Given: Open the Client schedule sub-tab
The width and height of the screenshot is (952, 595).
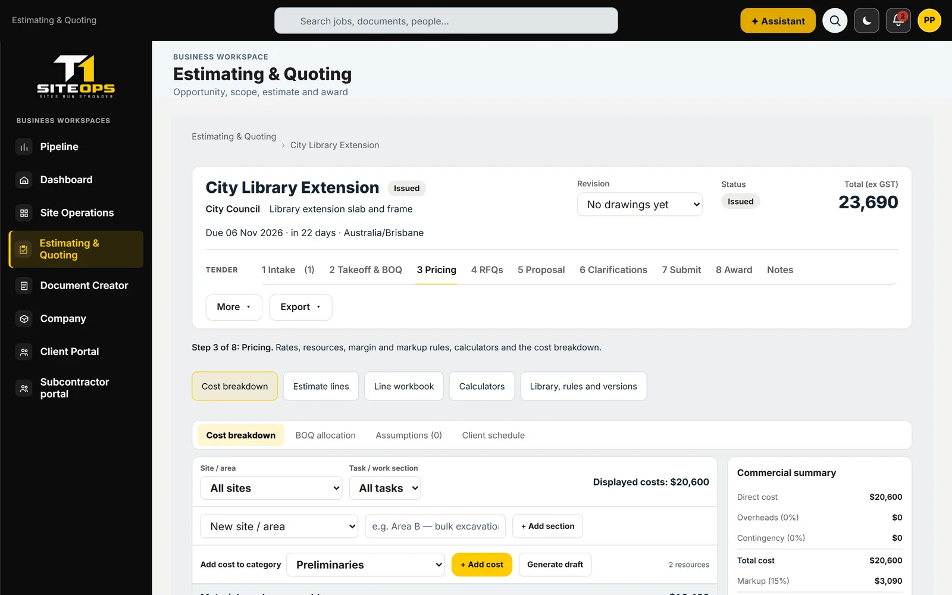Looking at the screenshot, I should (x=493, y=436).
